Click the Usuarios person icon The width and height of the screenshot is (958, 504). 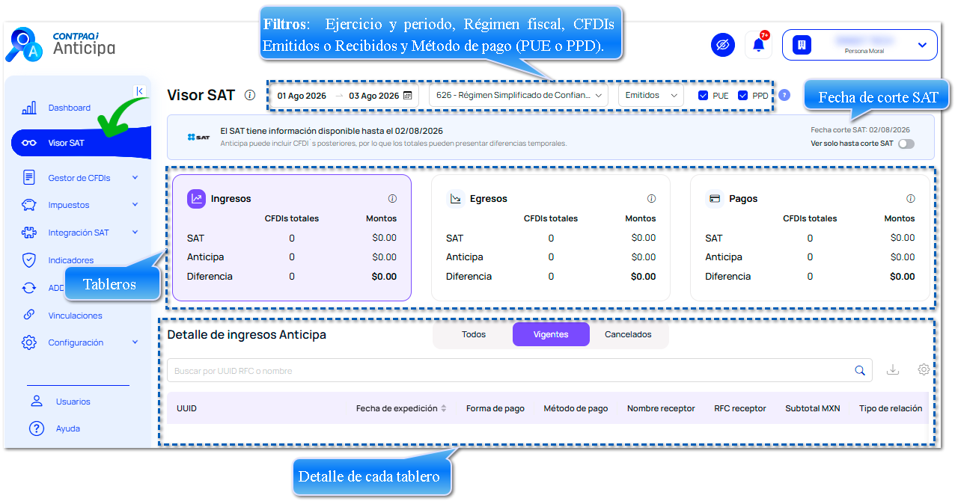click(37, 401)
